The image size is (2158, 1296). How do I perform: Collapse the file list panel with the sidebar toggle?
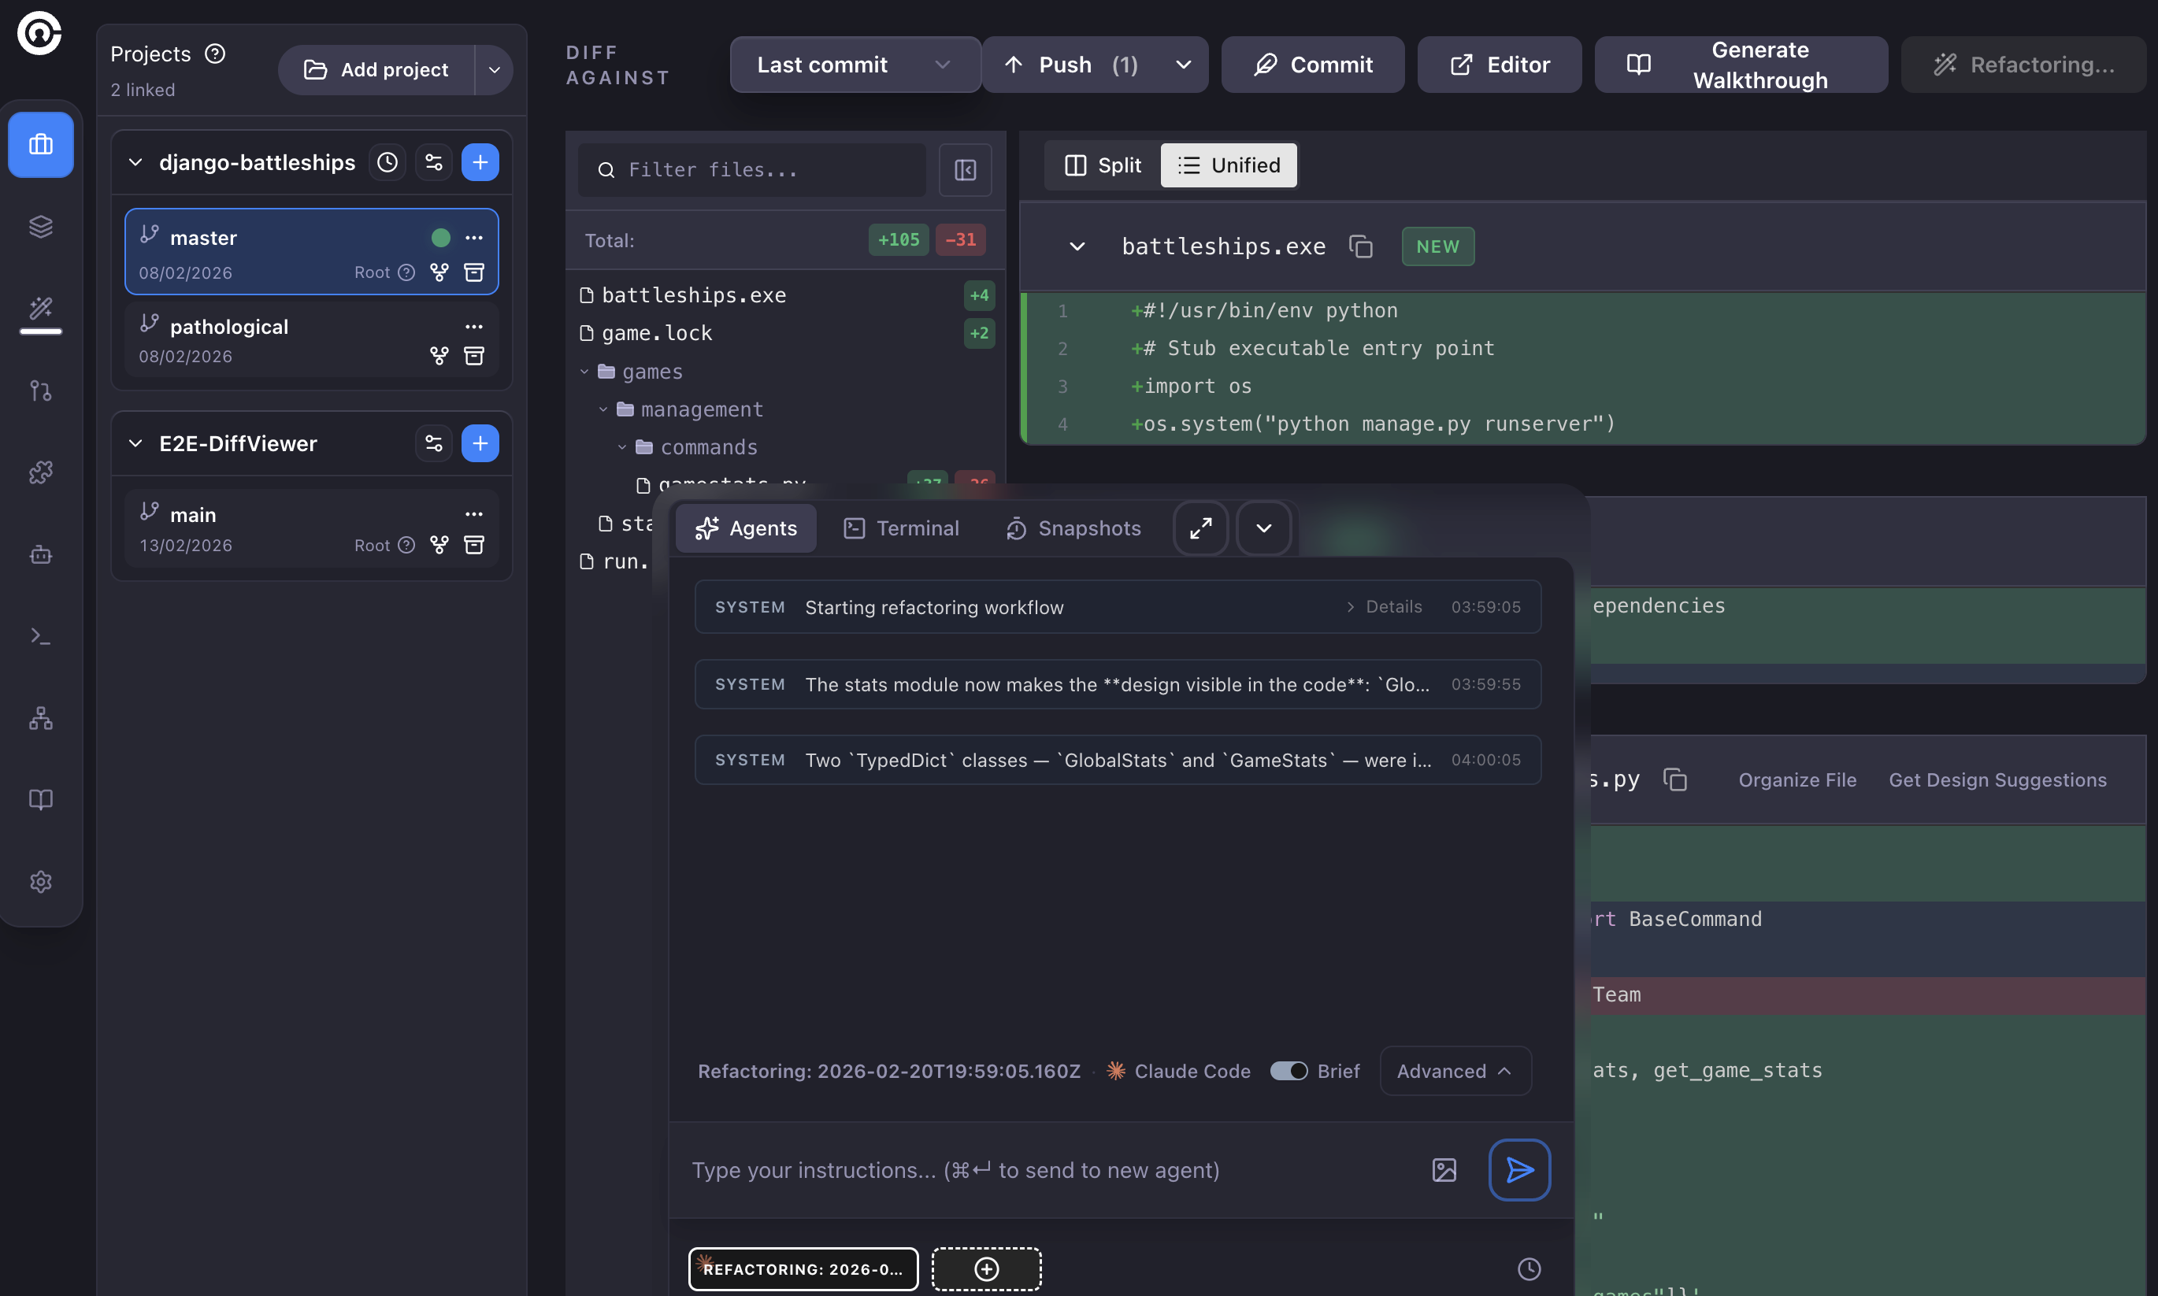[965, 169]
